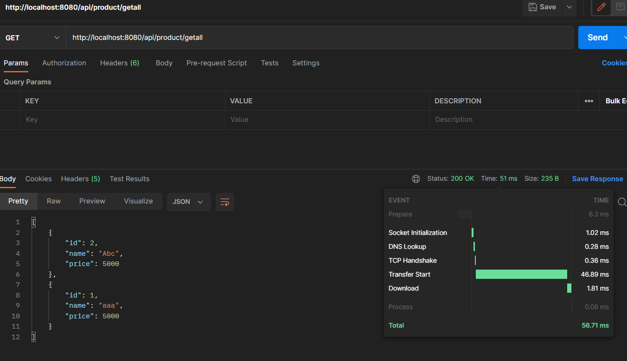Click the TCP Handshake row
This screenshot has width=627, height=361.
pyautogui.click(x=499, y=260)
